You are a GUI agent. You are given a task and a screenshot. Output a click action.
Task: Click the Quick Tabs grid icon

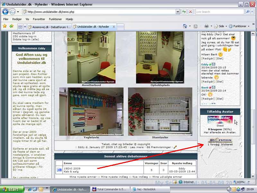20,27
